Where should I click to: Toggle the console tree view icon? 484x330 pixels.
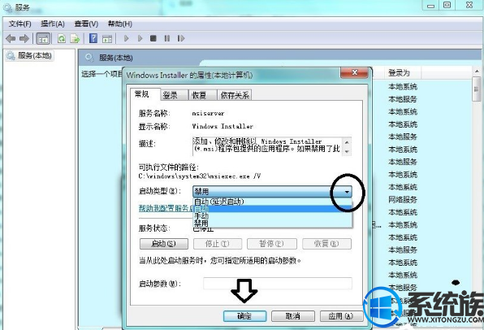(x=43, y=39)
